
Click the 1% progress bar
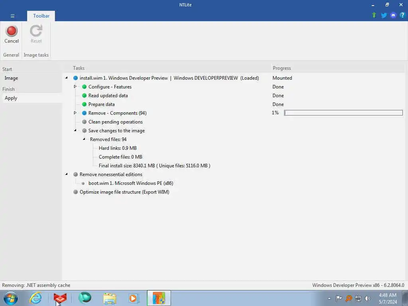coord(343,113)
